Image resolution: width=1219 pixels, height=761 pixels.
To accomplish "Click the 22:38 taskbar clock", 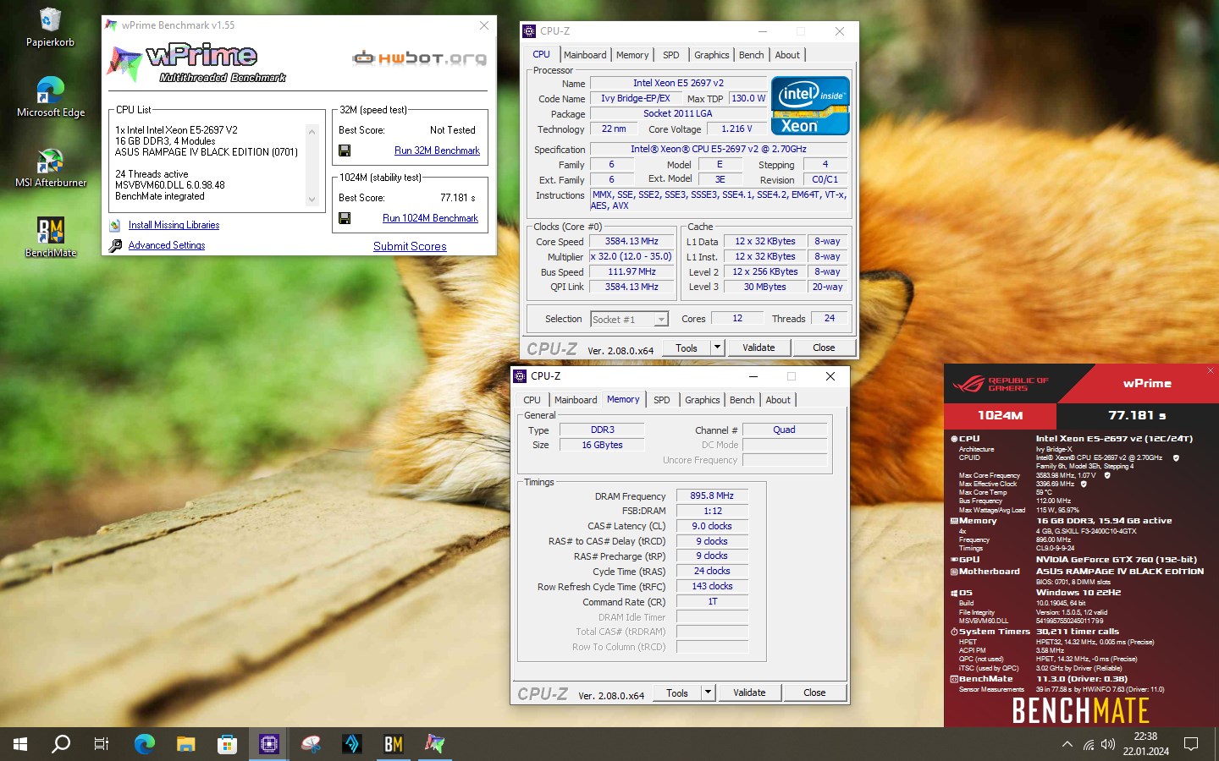I will [x=1145, y=736].
